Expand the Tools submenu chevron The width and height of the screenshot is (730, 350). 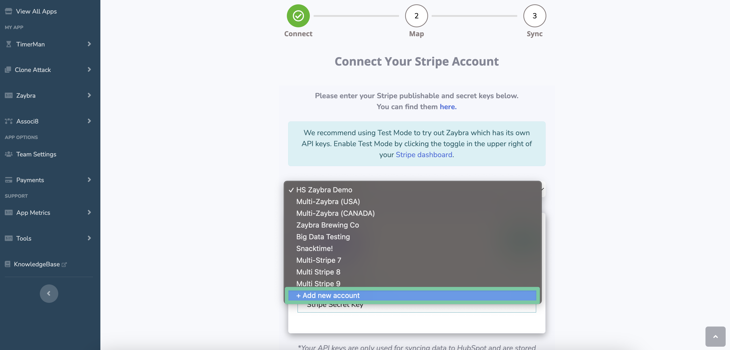89,238
